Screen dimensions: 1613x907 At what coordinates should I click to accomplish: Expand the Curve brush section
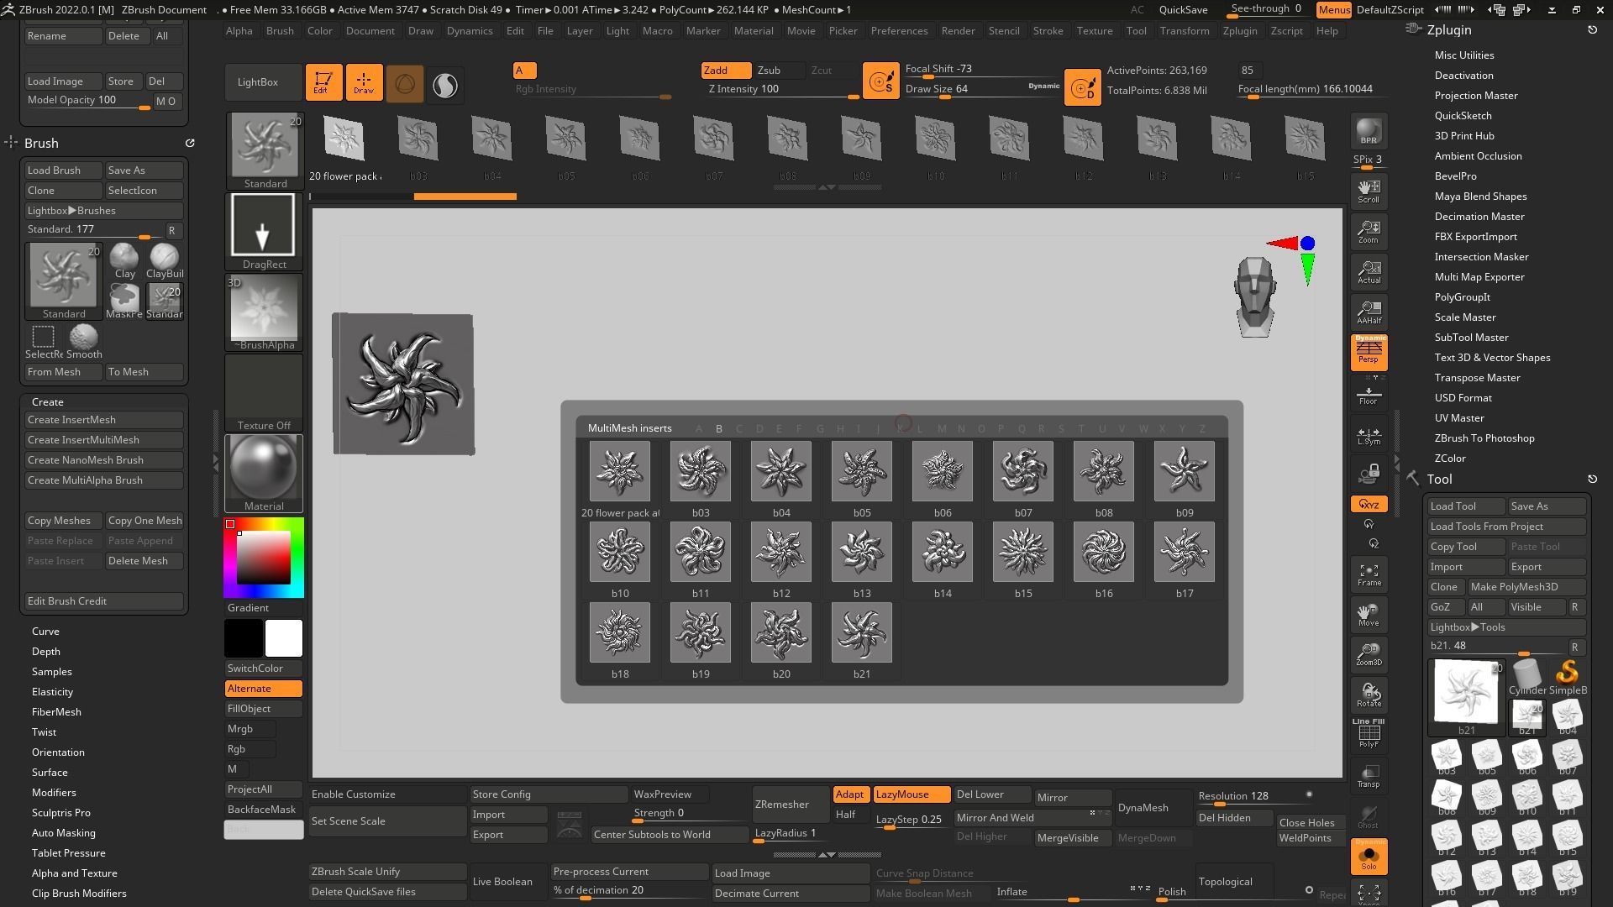(x=45, y=632)
